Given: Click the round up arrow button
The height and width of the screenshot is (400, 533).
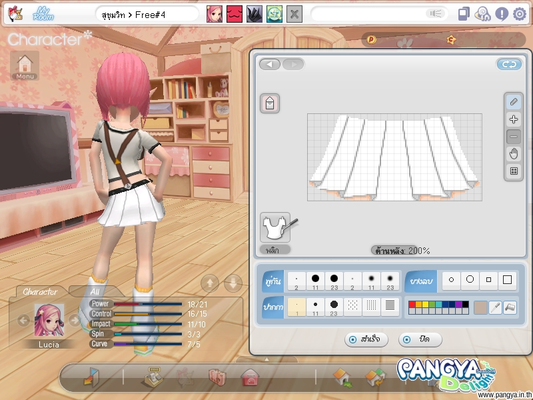Looking at the screenshot, I should pyautogui.click(x=210, y=283).
